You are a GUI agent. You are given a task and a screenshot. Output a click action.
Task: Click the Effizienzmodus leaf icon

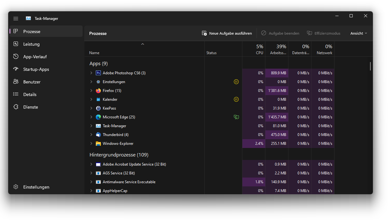tap(310, 33)
